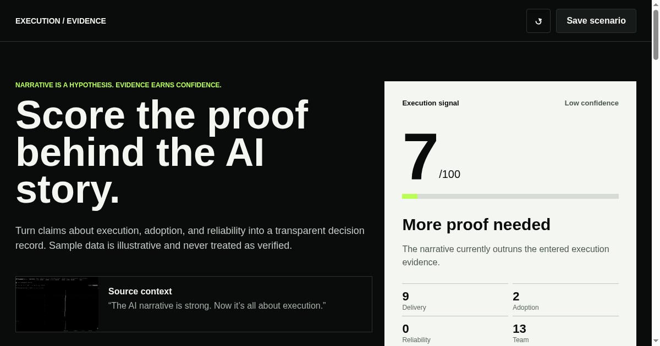Open the EXECUTION / EVIDENCE brand link
Image resolution: width=660 pixels, height=346 pixels.
click(x=61, y=21)
